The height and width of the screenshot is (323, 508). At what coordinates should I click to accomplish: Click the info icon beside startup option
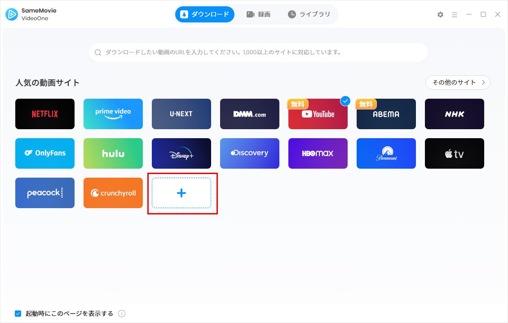(122, 314)
